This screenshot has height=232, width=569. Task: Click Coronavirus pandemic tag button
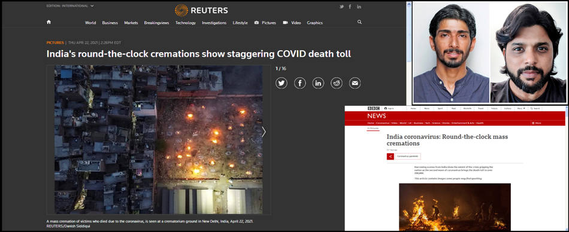(407, 156)
